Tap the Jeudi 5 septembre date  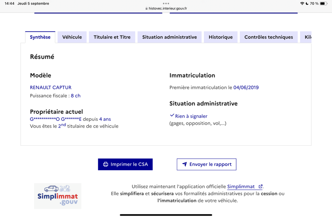tap(33, 3)
